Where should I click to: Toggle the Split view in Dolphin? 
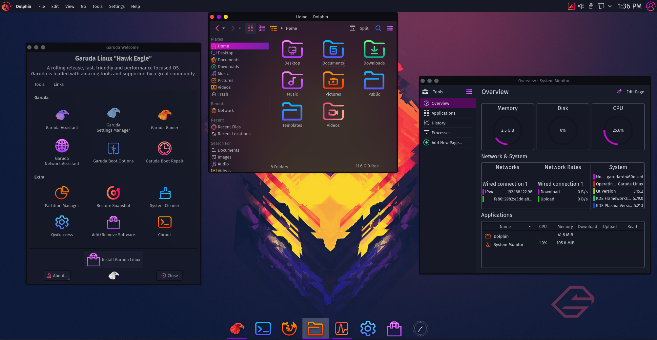359,28
